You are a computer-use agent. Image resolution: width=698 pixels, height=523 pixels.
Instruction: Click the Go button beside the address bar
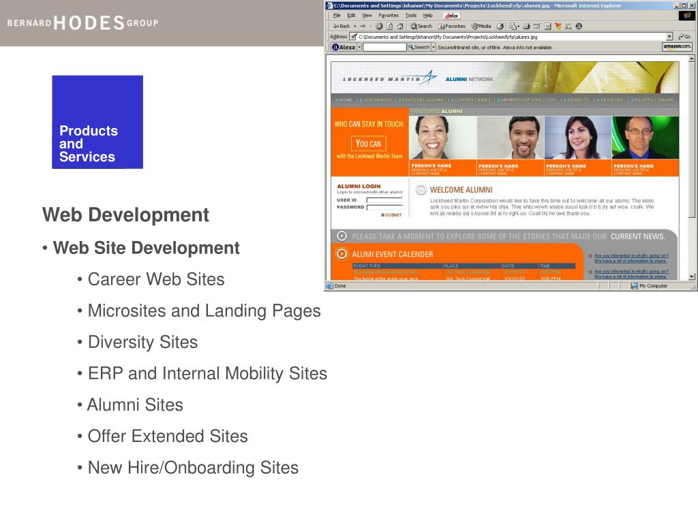pyautogui.click(x=684, y=37)
